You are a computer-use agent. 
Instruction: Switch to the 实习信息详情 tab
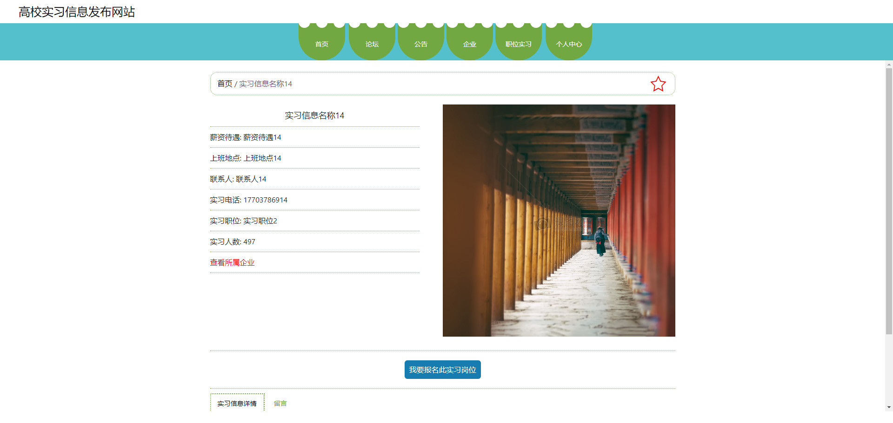237,403
